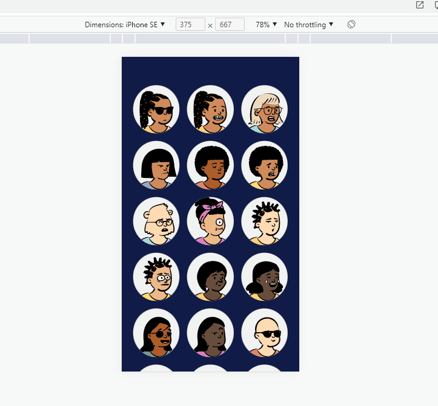Select spiky-haired avatar with wide glasses
Image resolution: width=438 pixels, height=406 pixels.
point(156,277)
